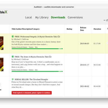Switch to the Local tab
This screenshot has height=108, width=108.
(x=28, y=17)
